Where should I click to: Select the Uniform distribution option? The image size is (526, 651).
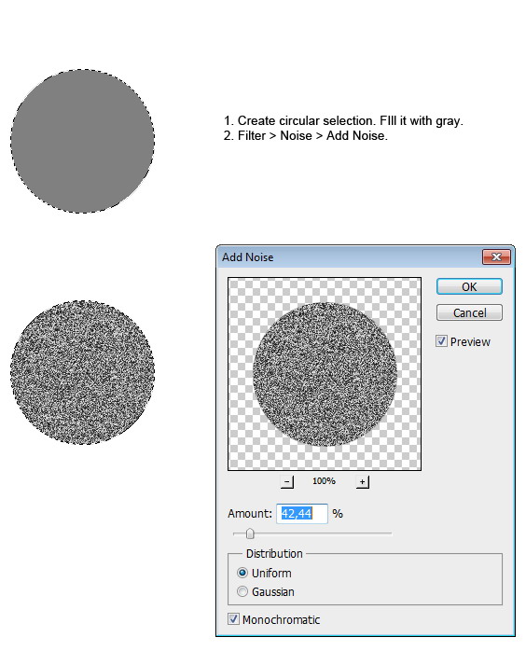click(x=242, y=573)
